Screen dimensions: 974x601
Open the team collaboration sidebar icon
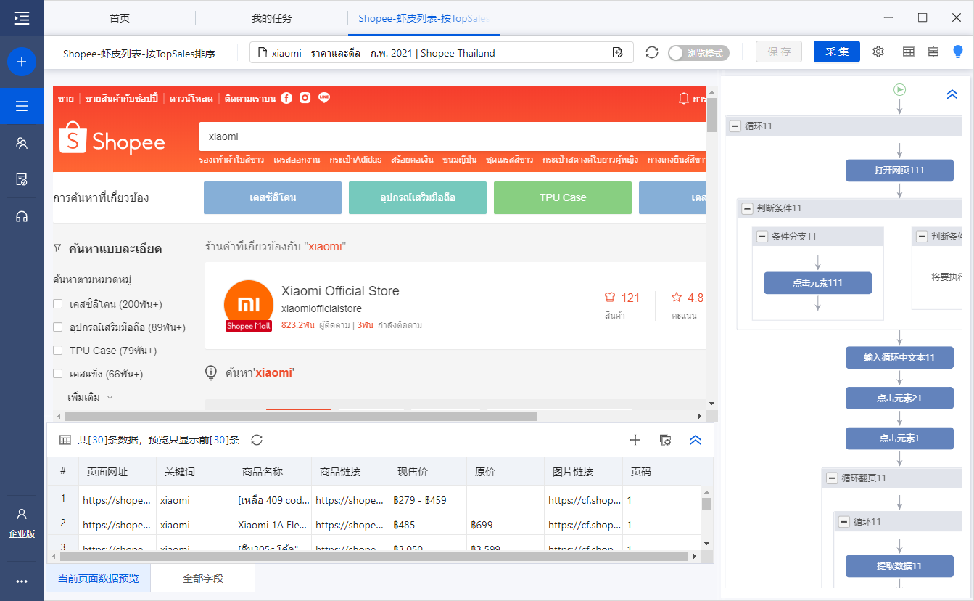(x=22, y=143)
